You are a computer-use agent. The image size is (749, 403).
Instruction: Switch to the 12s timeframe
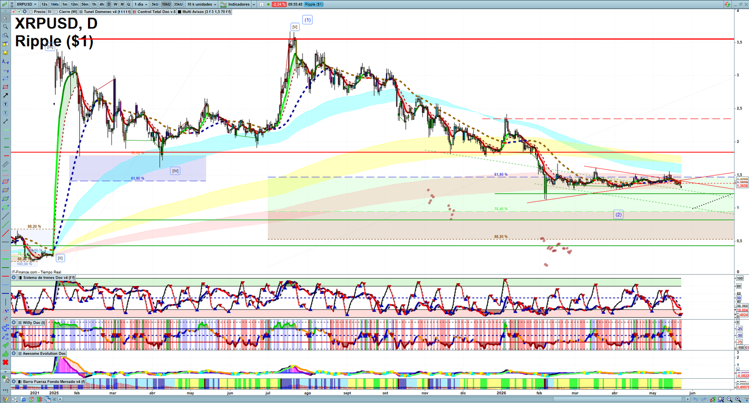point(44,4)
